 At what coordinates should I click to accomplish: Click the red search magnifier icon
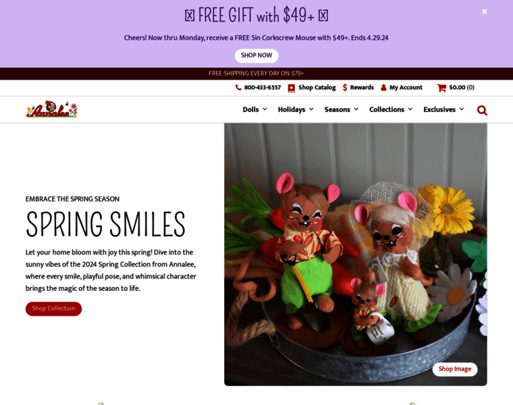pos(482,110)
